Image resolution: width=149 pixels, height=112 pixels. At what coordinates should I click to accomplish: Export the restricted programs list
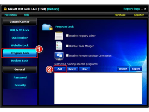coord(136,69)
